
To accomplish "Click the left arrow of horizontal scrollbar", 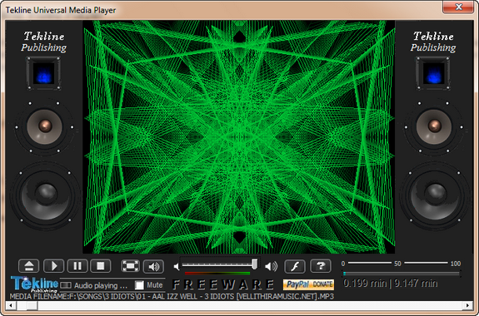I will click(x=11, y=305).
